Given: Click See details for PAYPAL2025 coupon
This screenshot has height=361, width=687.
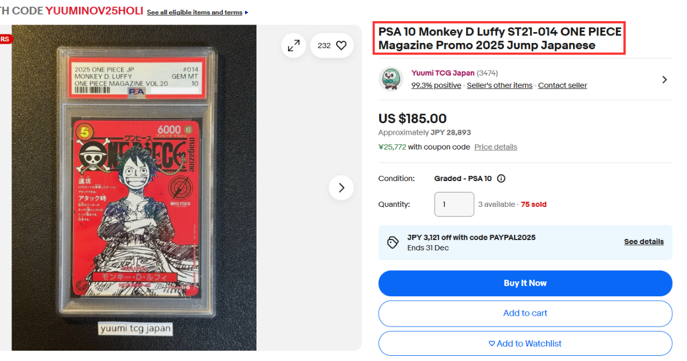Looking at the screenshot, I should click(x=643, y=242).
